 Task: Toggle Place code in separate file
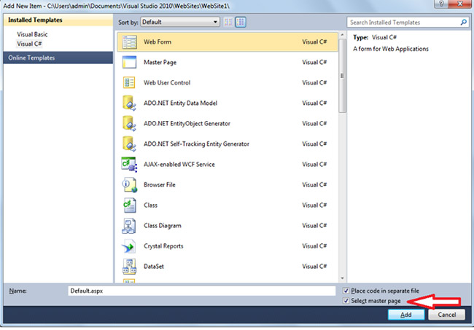pos(346,291)
